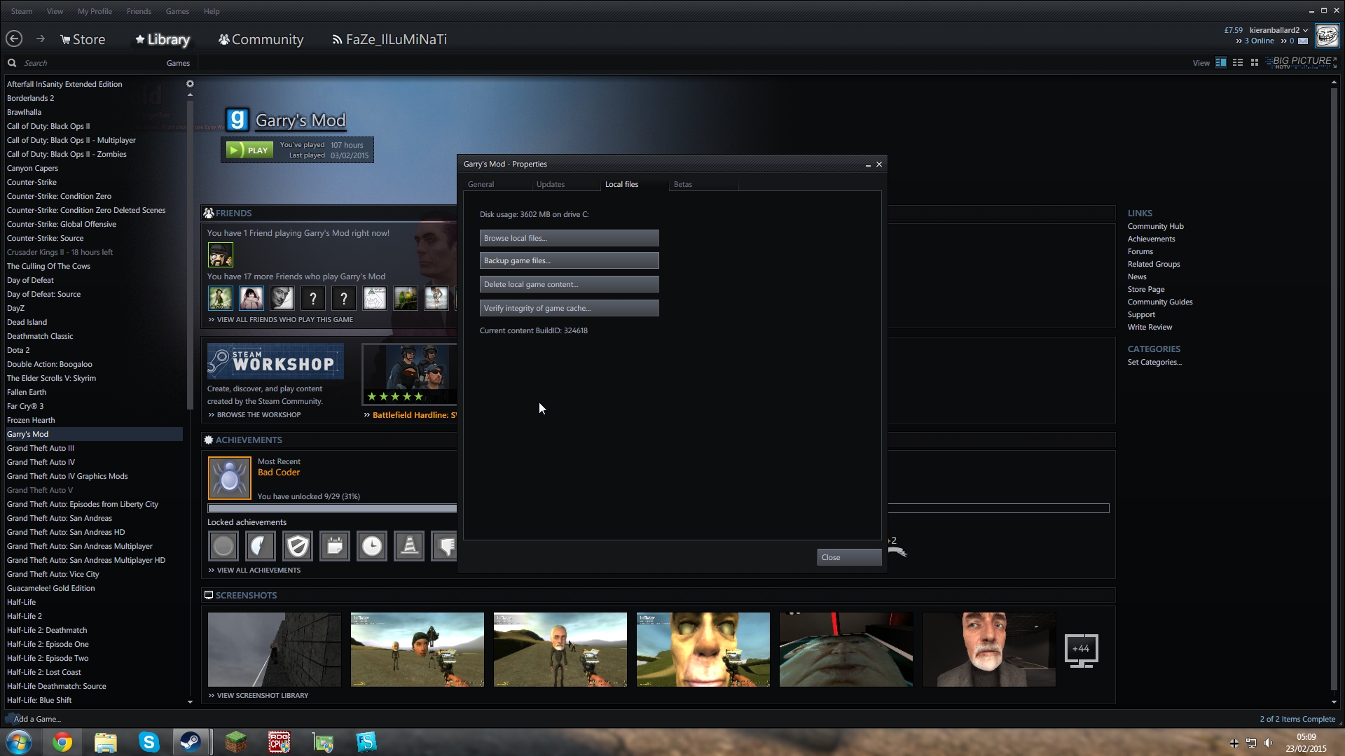Launch Minecraft from the taskbar
The image size is (1345, 756).
click(x=236, y=742)
